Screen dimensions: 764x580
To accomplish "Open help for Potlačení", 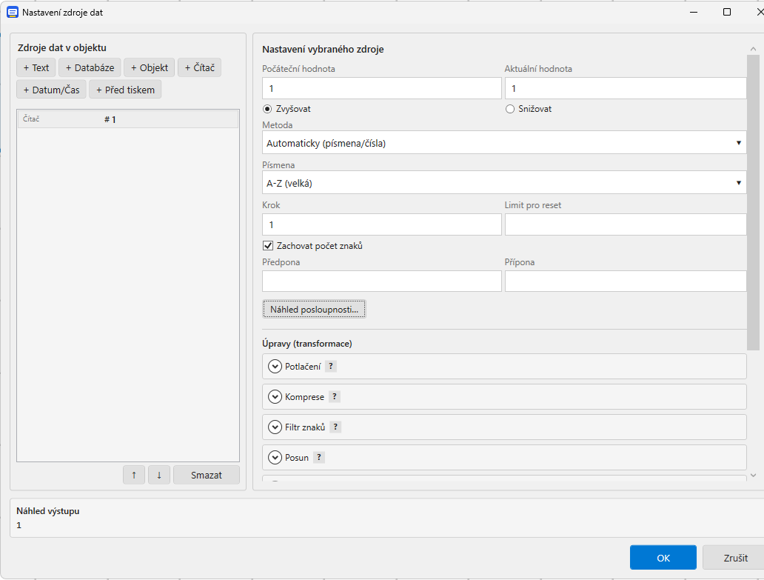I will [331, 366].
